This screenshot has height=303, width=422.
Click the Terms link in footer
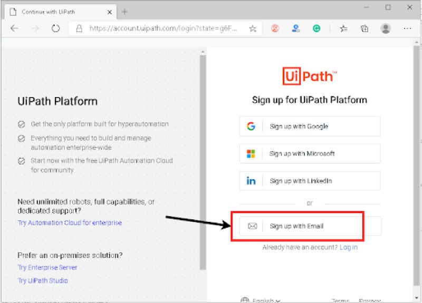(340, 300)
